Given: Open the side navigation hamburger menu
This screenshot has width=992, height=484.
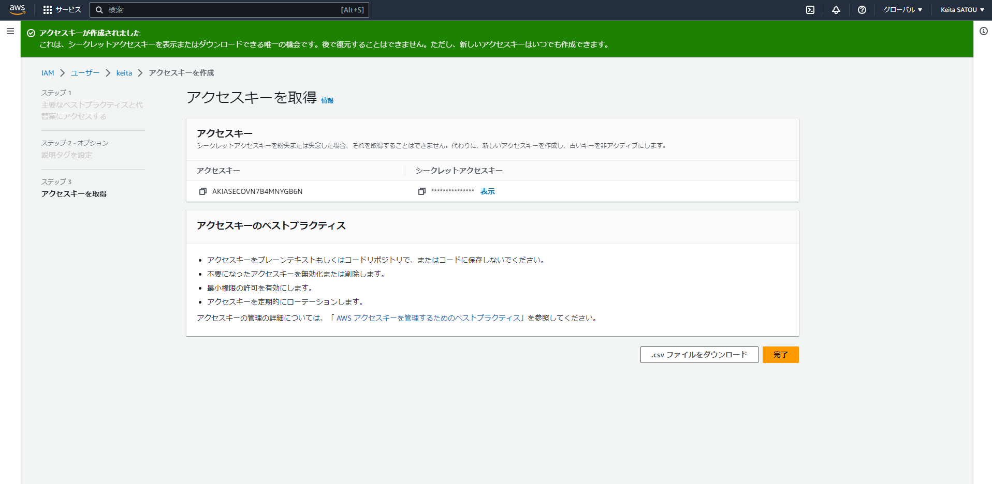Looking at the screenshot, I should 10,31.
